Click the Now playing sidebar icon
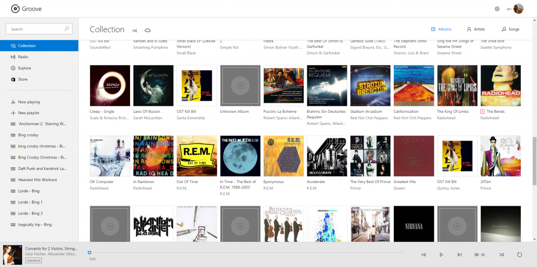The height and width of the screenshot is (267, 537). 13,102
